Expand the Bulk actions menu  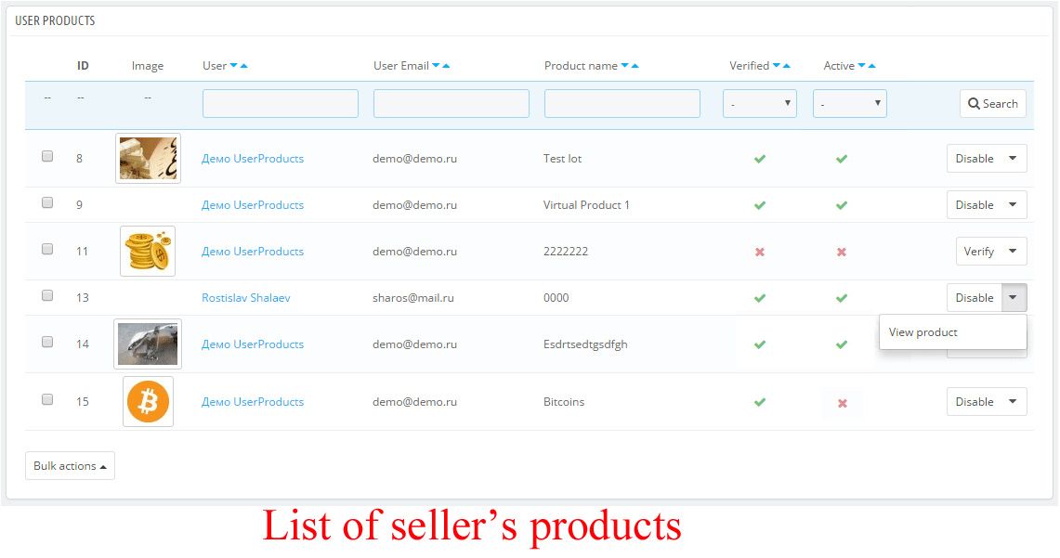(70, 466)
